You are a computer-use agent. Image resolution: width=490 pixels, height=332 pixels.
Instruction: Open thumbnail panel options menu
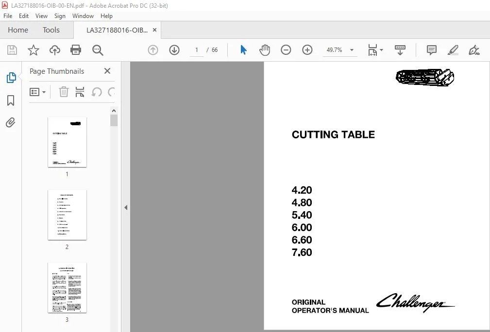tap(37, 92)
